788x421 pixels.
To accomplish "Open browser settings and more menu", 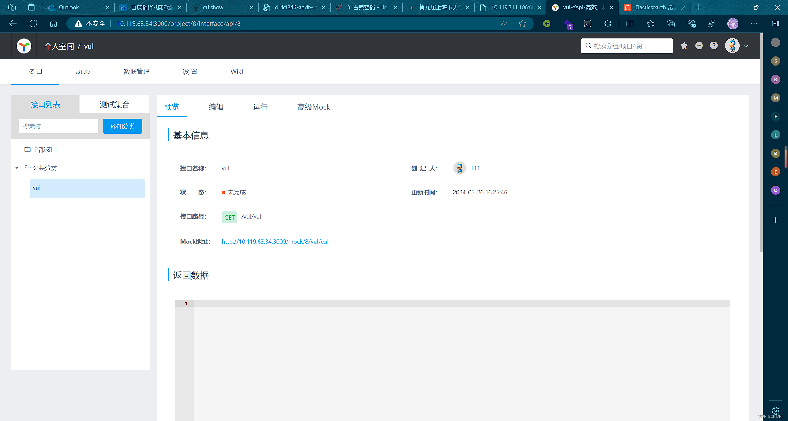I will click(754, 23).
